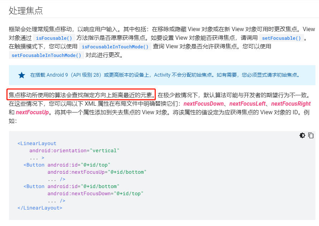The height and width of the screenshot is (226, 319).
Task: Click the Android 9 note text
Action: (165, 75)
